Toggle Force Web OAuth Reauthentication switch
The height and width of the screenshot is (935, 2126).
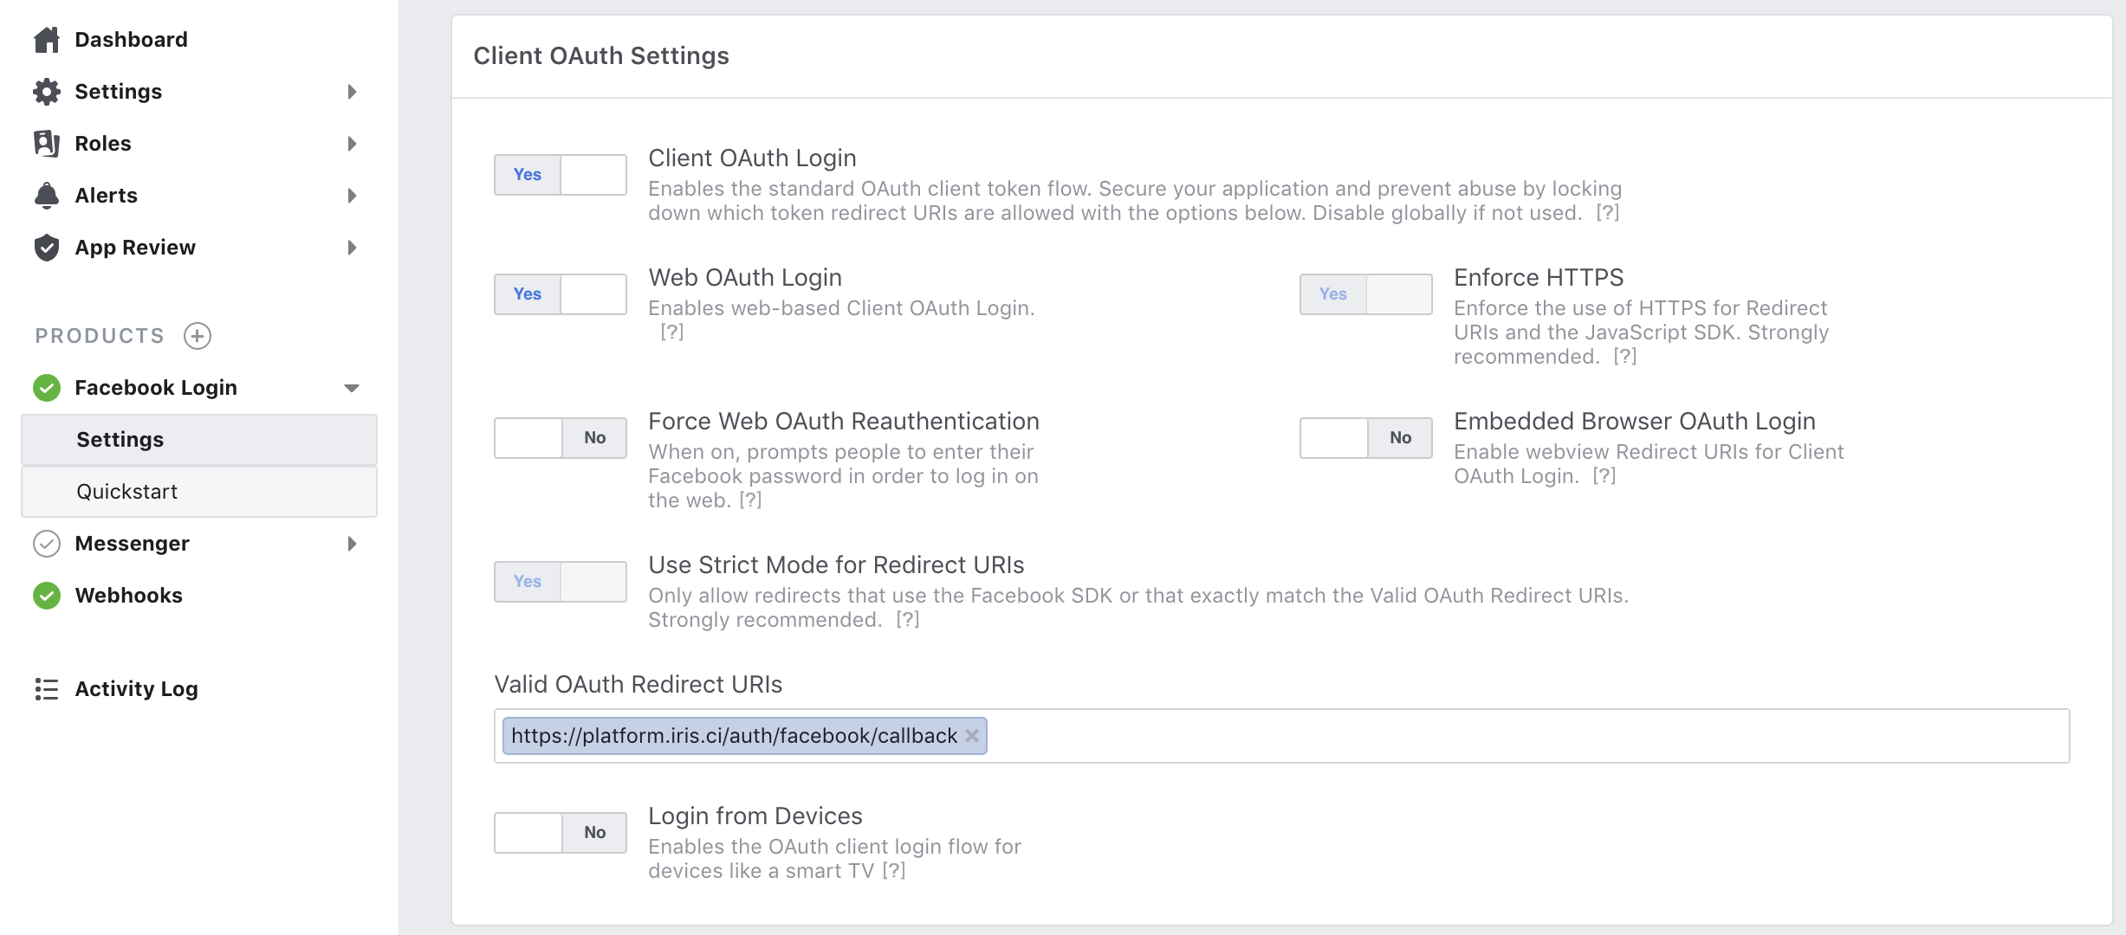coord(561,438)
